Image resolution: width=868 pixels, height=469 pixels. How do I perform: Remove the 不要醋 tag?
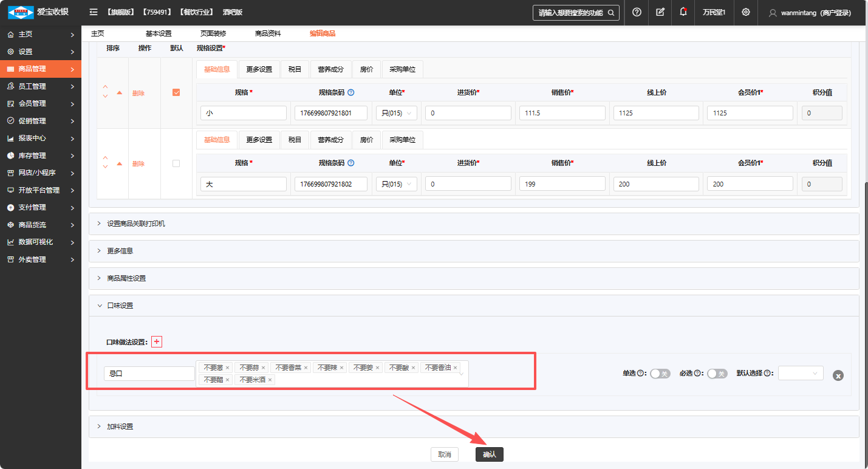(x=227, y=380)
